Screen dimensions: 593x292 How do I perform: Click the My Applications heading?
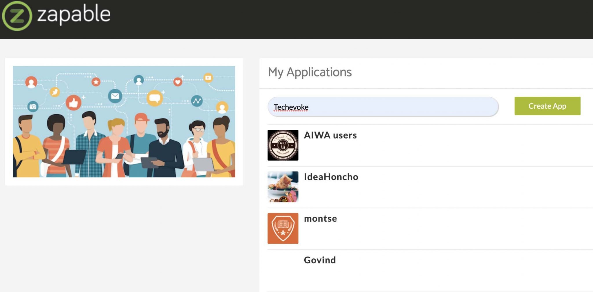coord(310,72)
